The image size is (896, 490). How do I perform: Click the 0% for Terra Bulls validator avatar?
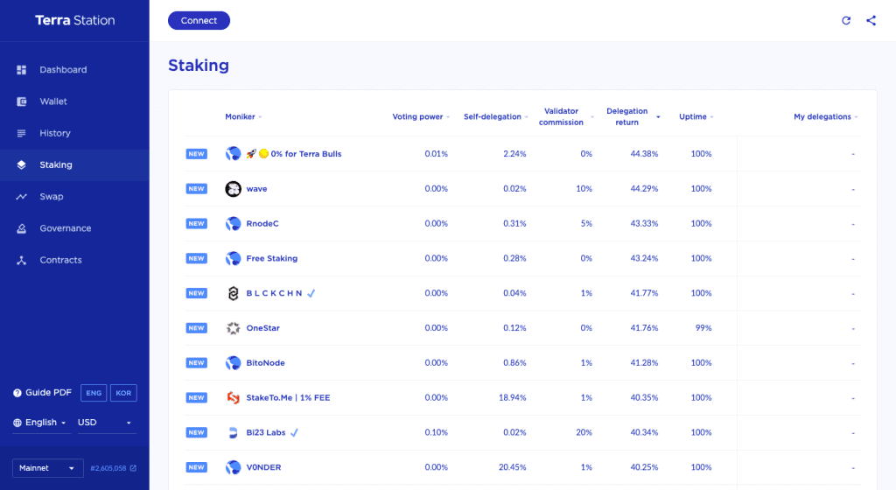(x=233, y=154)
